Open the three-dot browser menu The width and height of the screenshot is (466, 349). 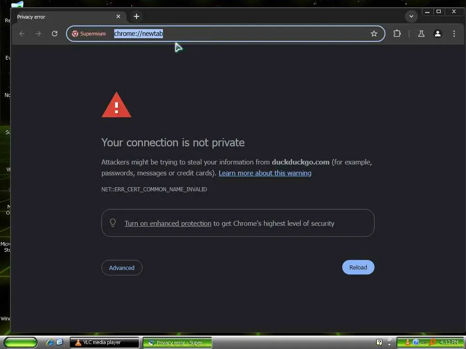point(454,34)
